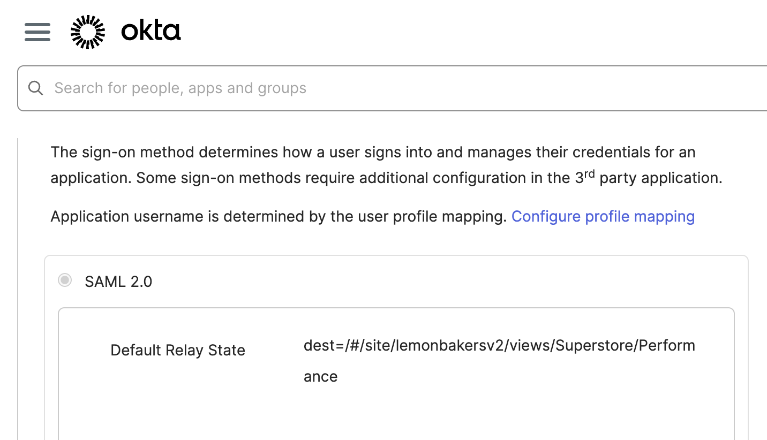Viewport: 767px width, 440px height.
Task: Open the hamburger navigation menu
Action: 37,32
